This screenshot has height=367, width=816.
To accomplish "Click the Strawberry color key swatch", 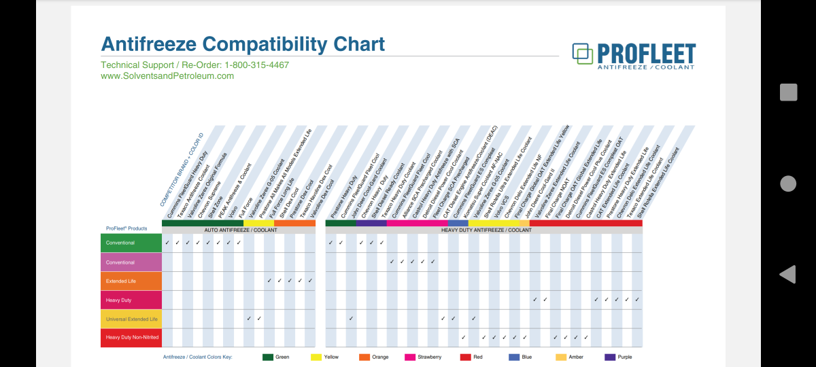I will tap(411, 357).
